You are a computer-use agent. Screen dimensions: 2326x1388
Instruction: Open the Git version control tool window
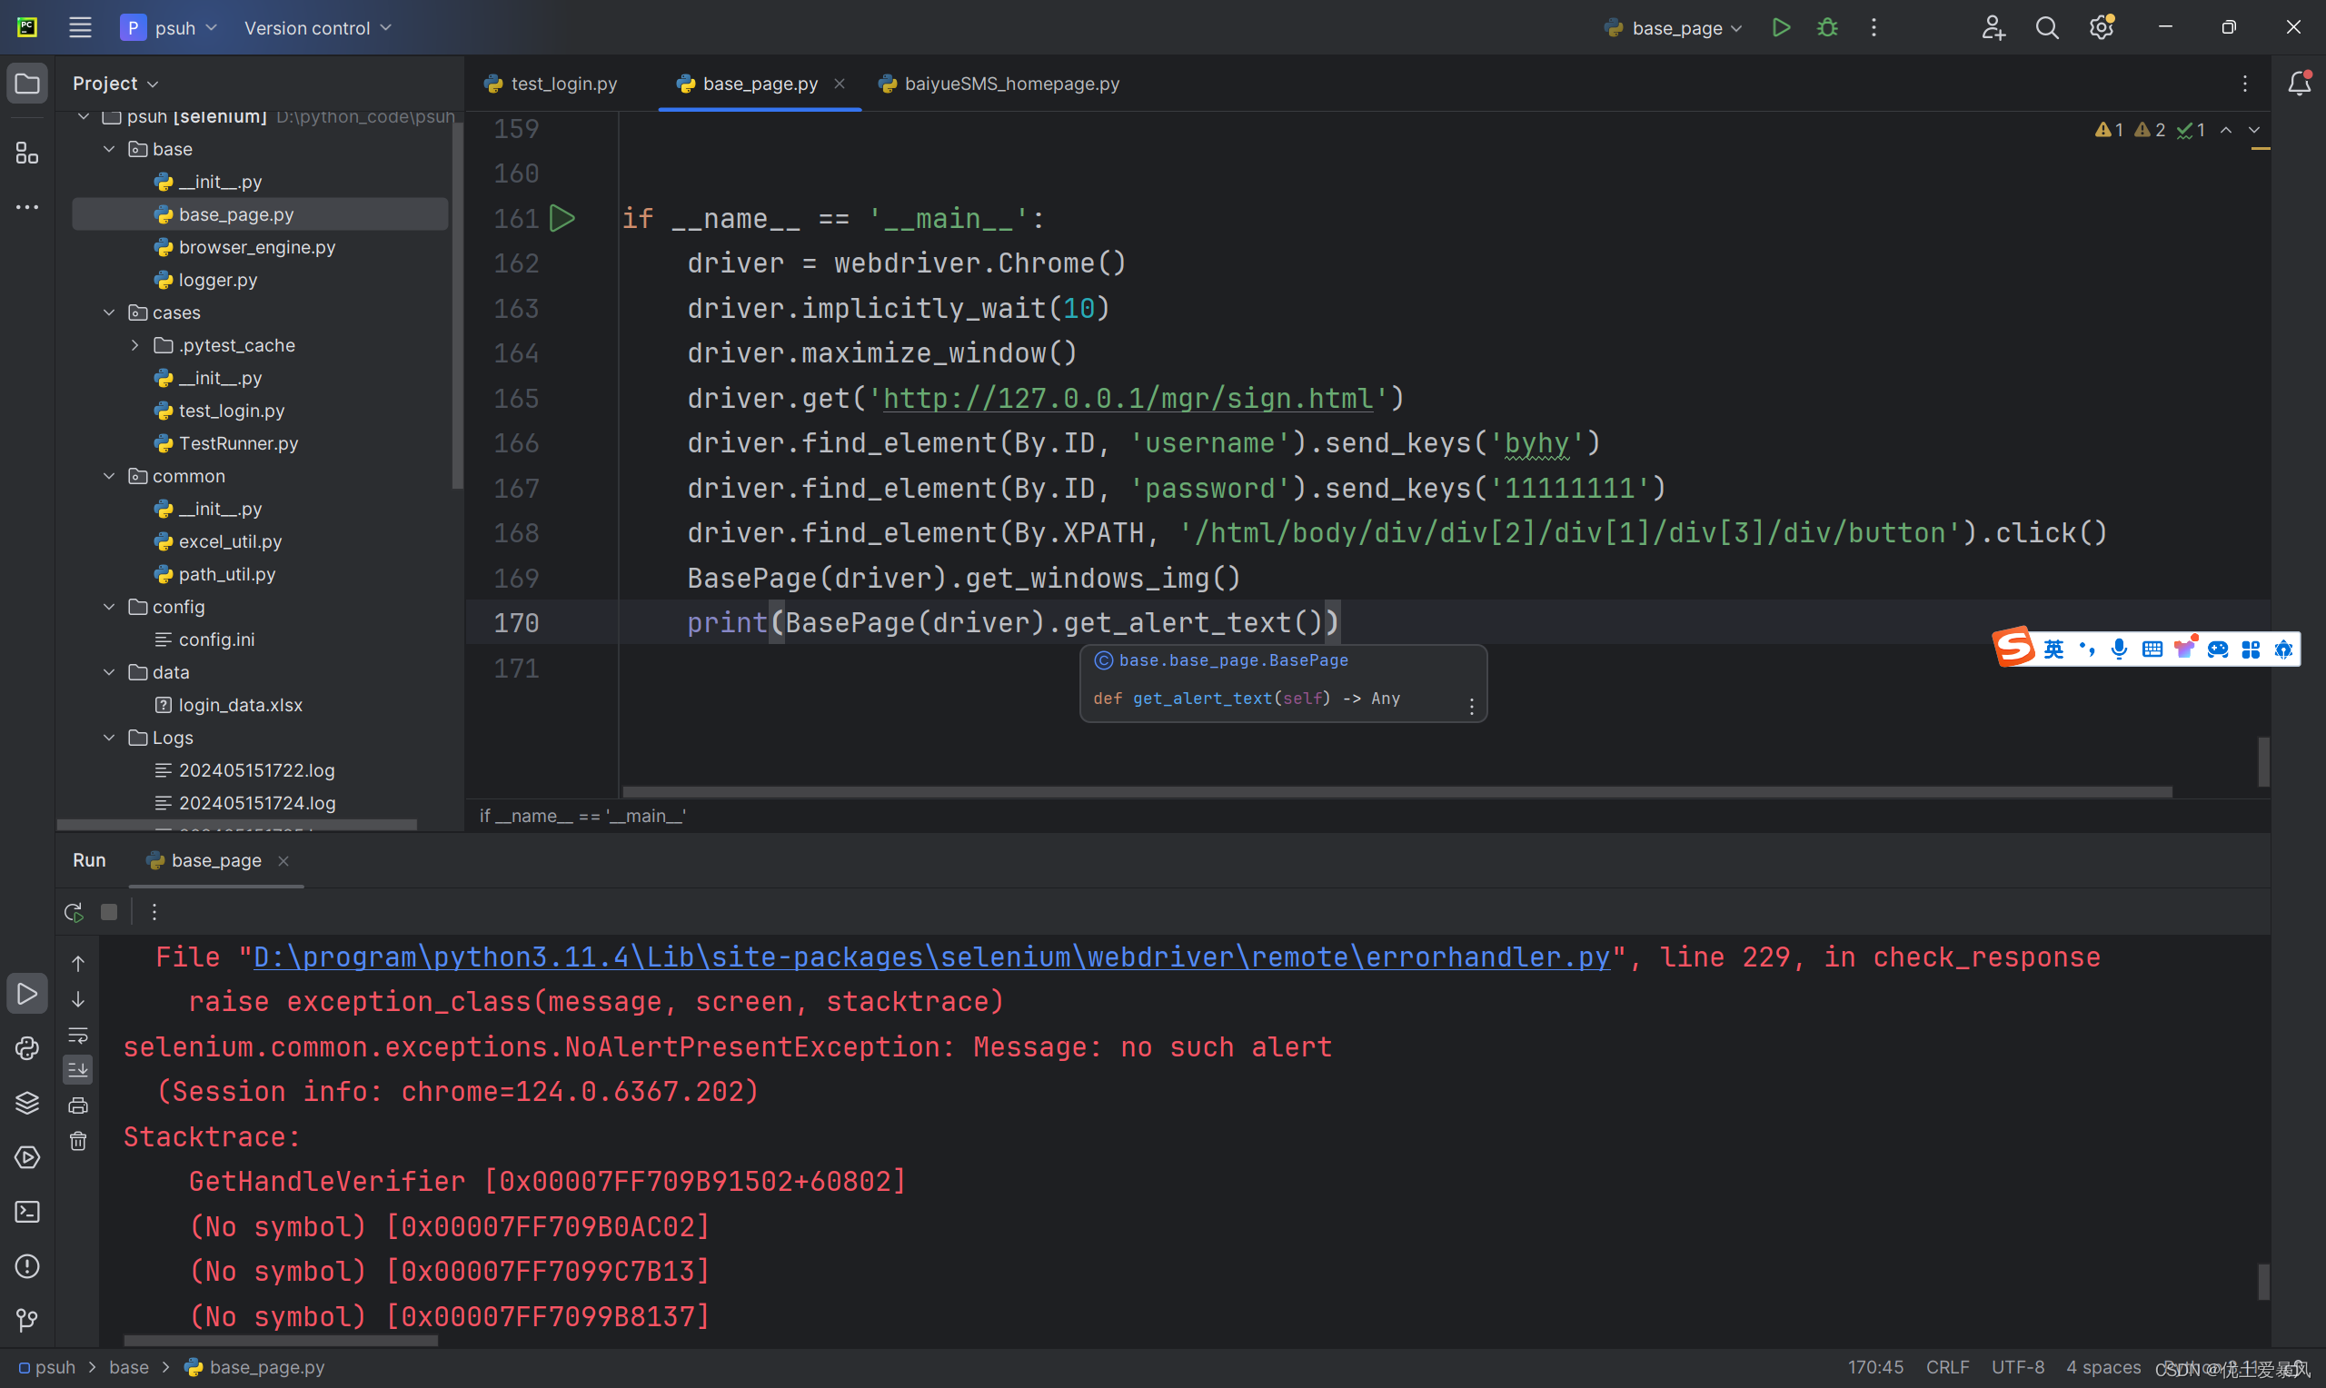tap(27, 1320)
